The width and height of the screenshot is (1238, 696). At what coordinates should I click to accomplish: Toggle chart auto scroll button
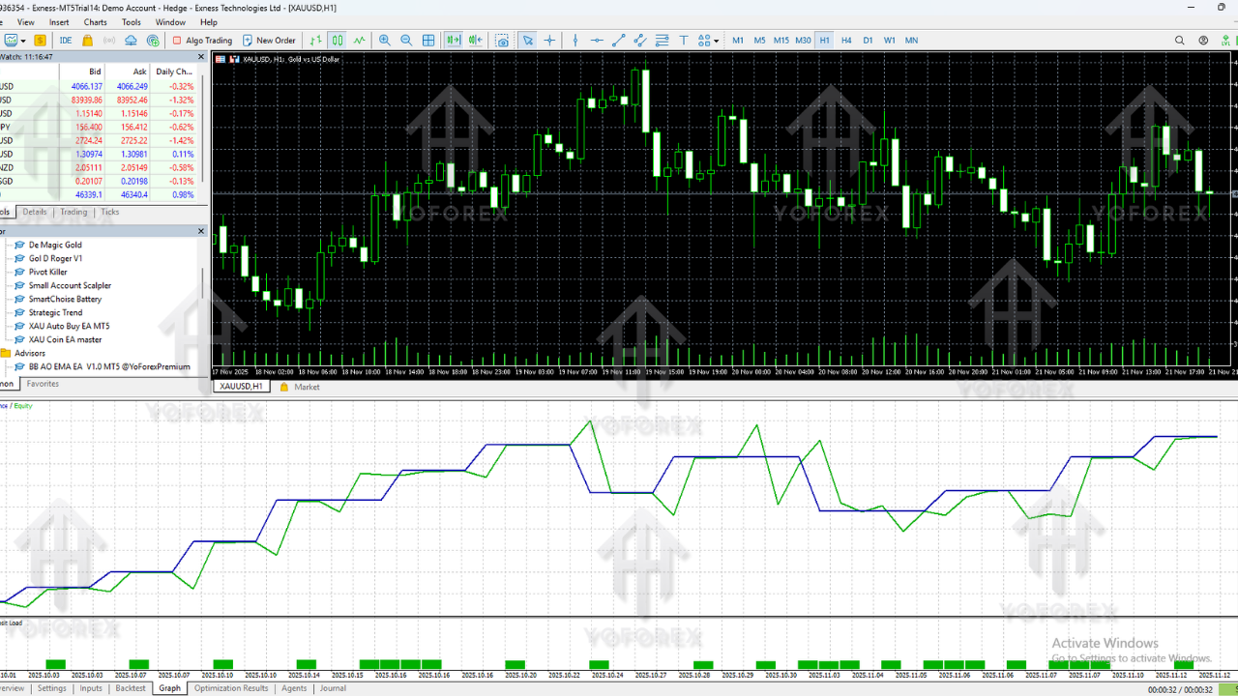tap(453, 41)
